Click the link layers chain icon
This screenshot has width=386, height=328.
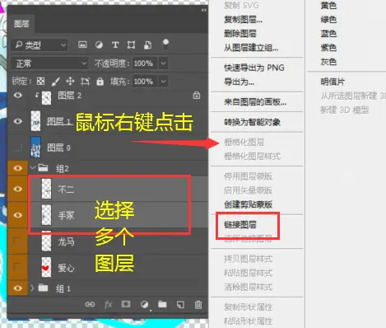click(90, 304)
